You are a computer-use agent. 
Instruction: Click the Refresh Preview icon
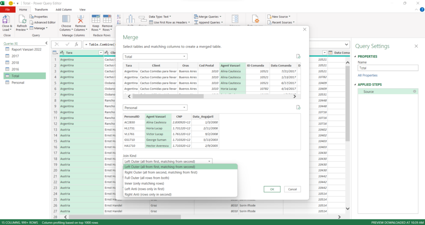[x=22, y=19]
